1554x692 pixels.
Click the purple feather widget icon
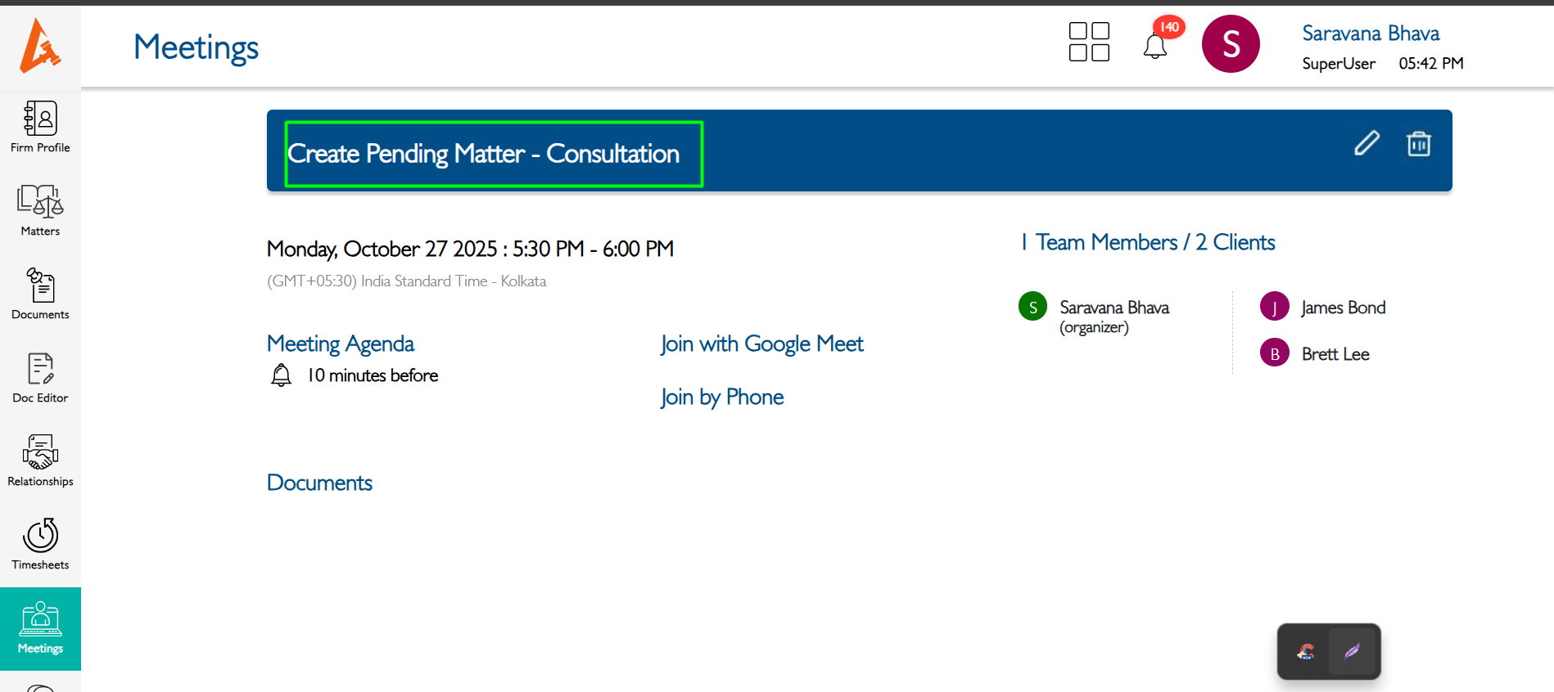pos(1352,651)
